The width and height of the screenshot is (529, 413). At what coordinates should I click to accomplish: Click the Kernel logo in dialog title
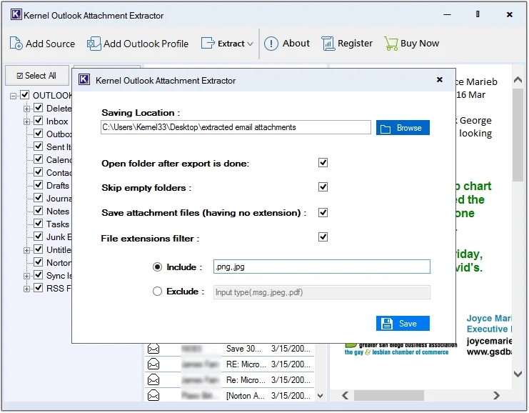click(84, 80)
